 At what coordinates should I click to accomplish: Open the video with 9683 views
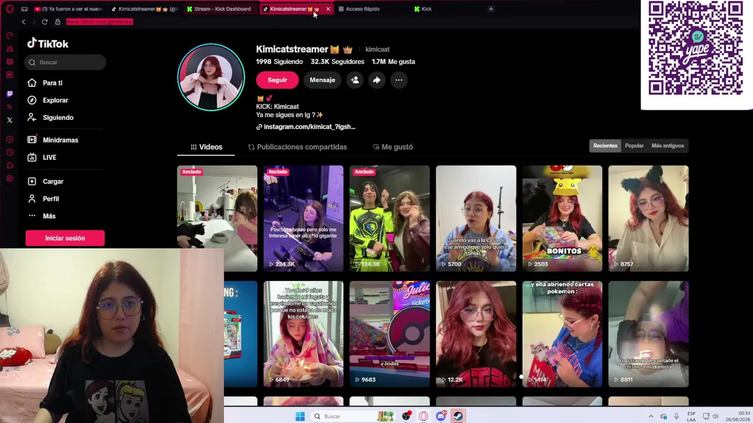coord(389,334)
